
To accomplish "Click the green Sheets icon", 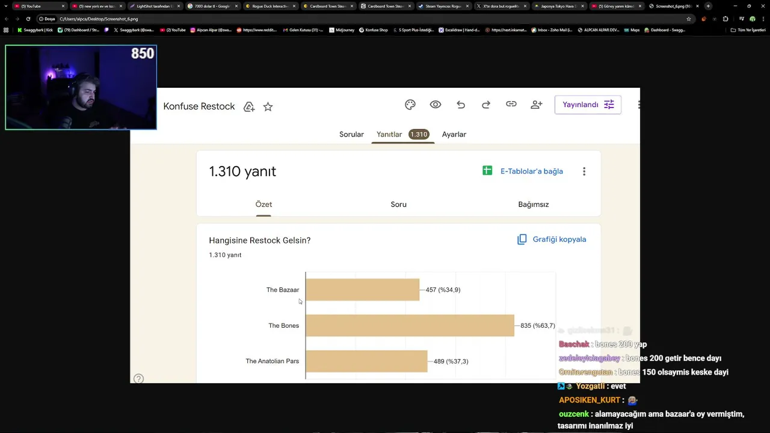I will 487,171.
